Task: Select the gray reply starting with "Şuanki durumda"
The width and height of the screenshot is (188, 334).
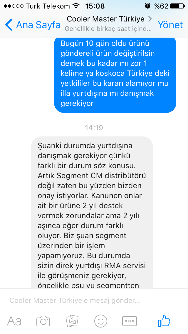Action: tap(92, 212)
